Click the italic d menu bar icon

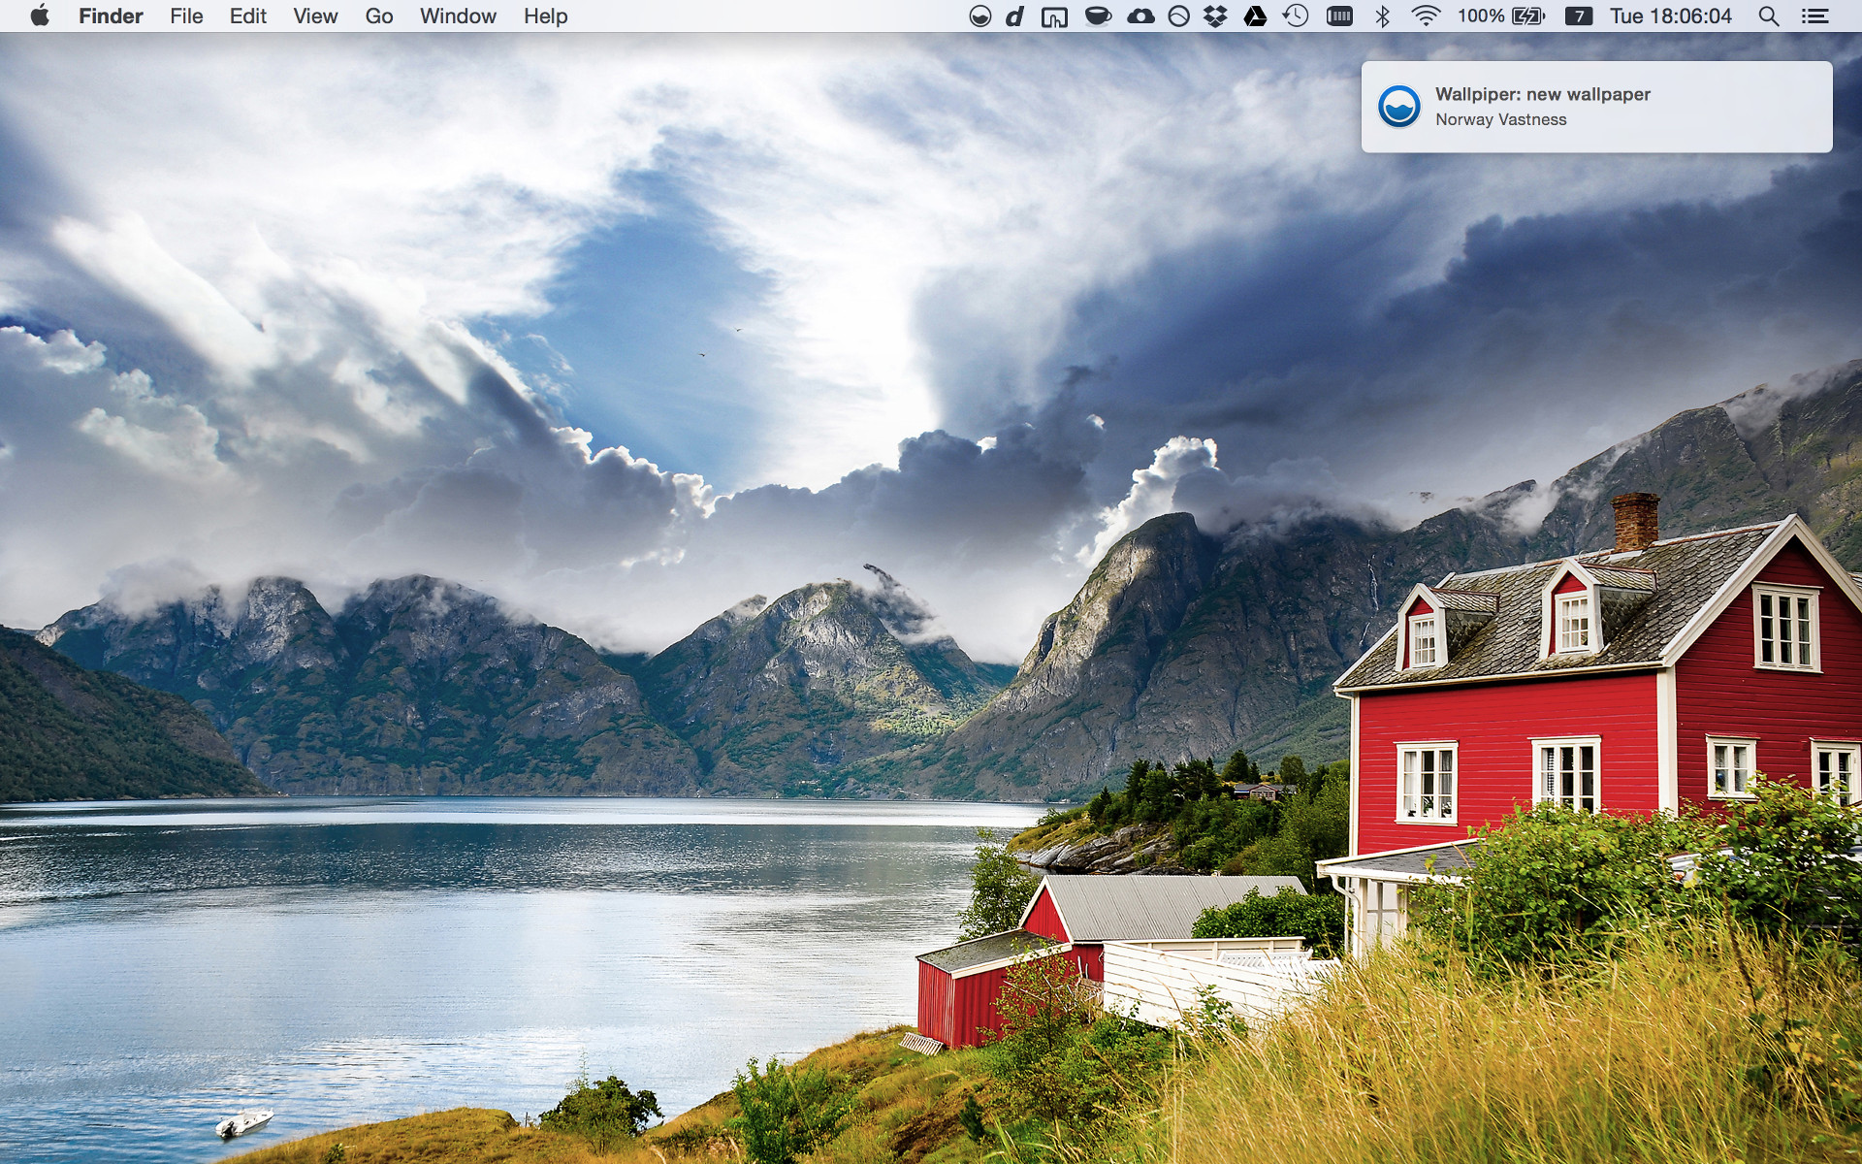tap(1014, 16)
